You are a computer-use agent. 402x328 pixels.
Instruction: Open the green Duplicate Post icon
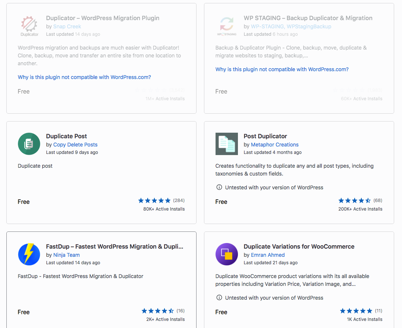click(29, 144)
